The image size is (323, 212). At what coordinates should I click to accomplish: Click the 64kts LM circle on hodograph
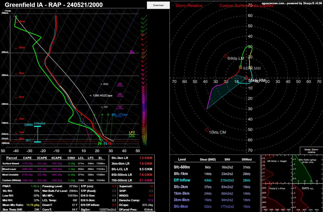[x=225, y=56]
